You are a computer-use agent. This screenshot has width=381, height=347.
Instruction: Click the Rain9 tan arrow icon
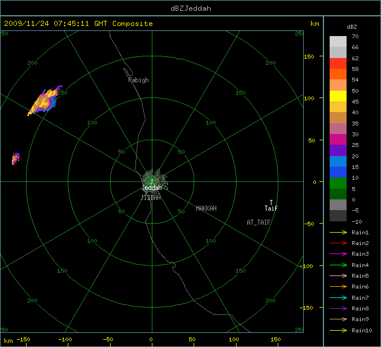click(x=338, y=319)
